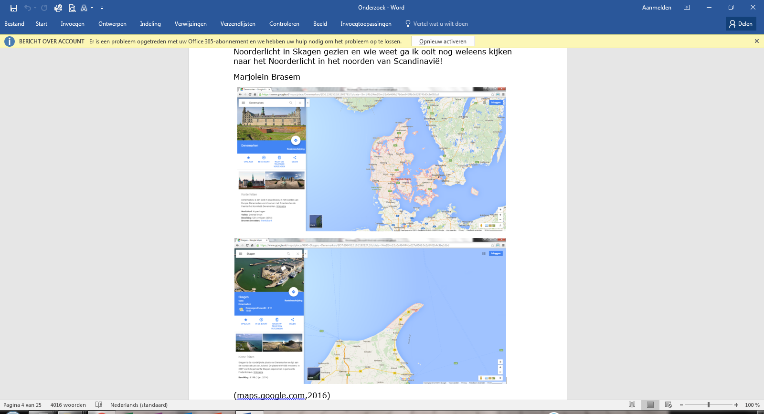Click the quick print icon in title bar

tap(58, 8)
